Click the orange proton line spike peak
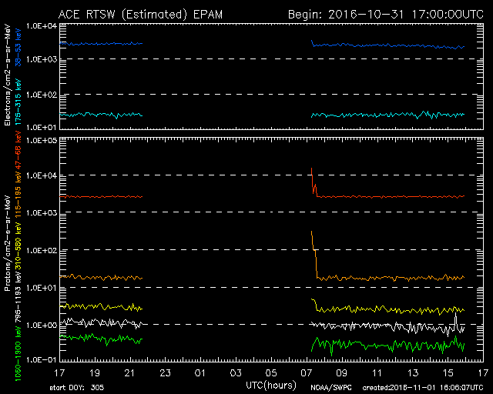The width and height of the screenshot is (493, 394). 312,231
